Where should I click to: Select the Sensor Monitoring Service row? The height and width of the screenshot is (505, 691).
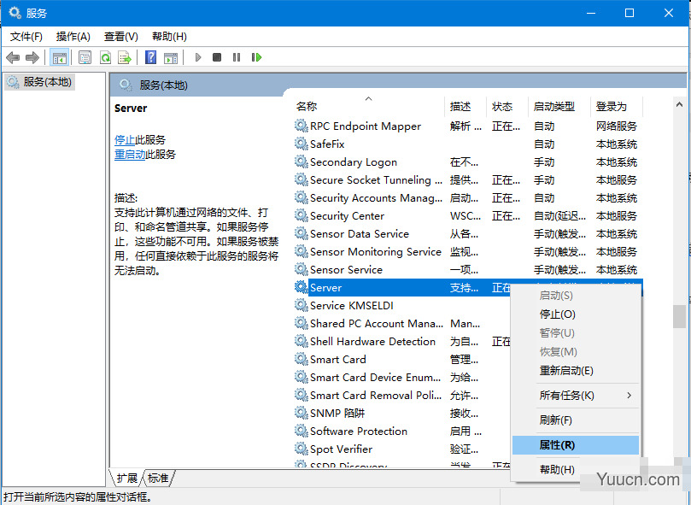click(468, 252)
